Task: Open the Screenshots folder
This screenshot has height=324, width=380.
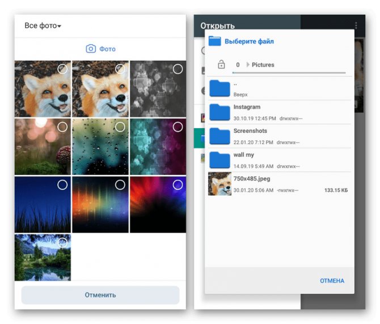Action: pos(280,136)
